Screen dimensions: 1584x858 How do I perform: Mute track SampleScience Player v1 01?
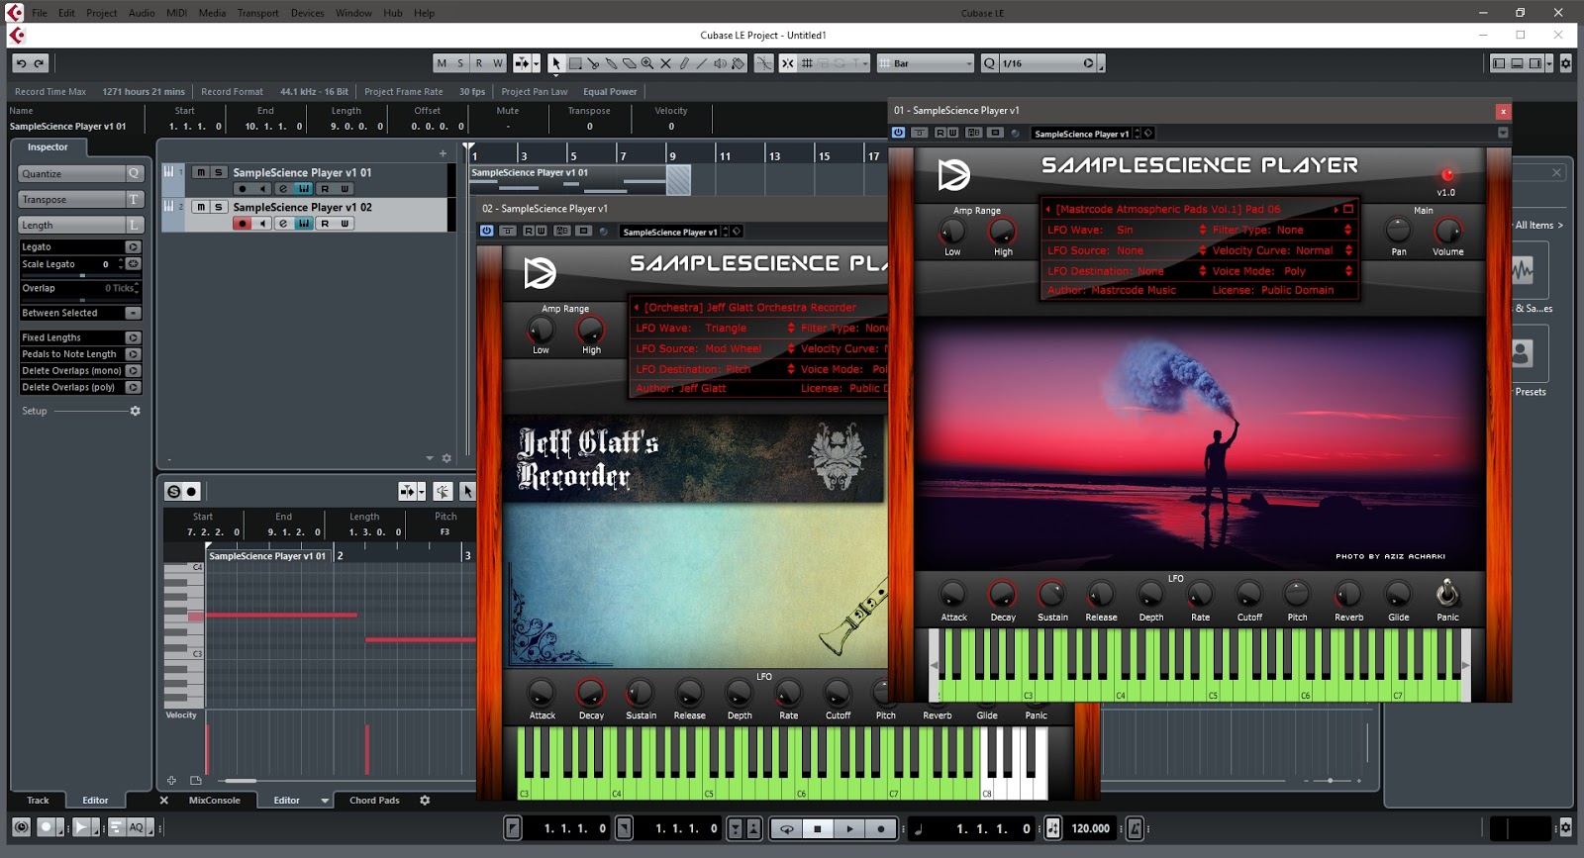201,172
